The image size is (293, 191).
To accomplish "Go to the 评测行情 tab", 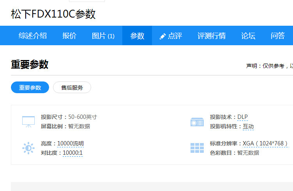I will [212, 35].
